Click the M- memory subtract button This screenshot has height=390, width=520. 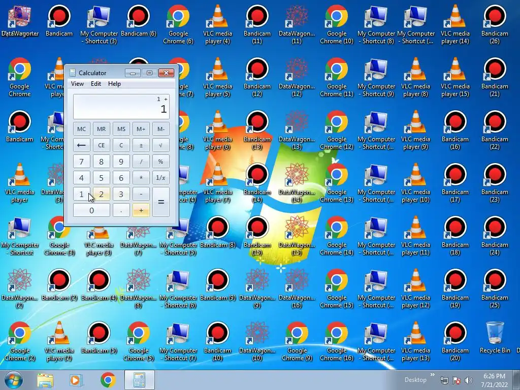point(161,129)
